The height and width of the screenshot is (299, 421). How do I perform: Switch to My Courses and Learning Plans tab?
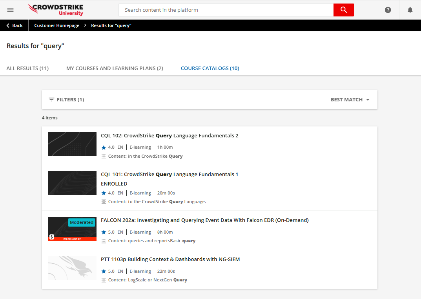click(115, 68)
